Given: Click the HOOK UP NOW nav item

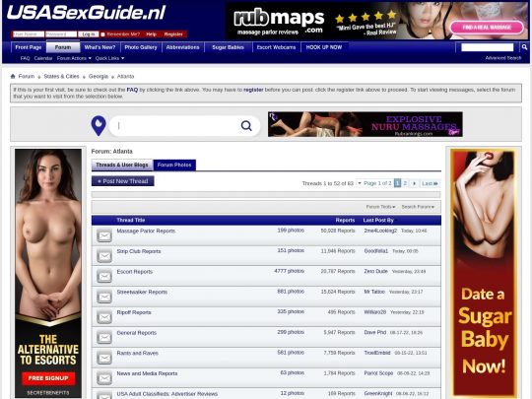Looking at the screenshot, I should tap(324, 47).
